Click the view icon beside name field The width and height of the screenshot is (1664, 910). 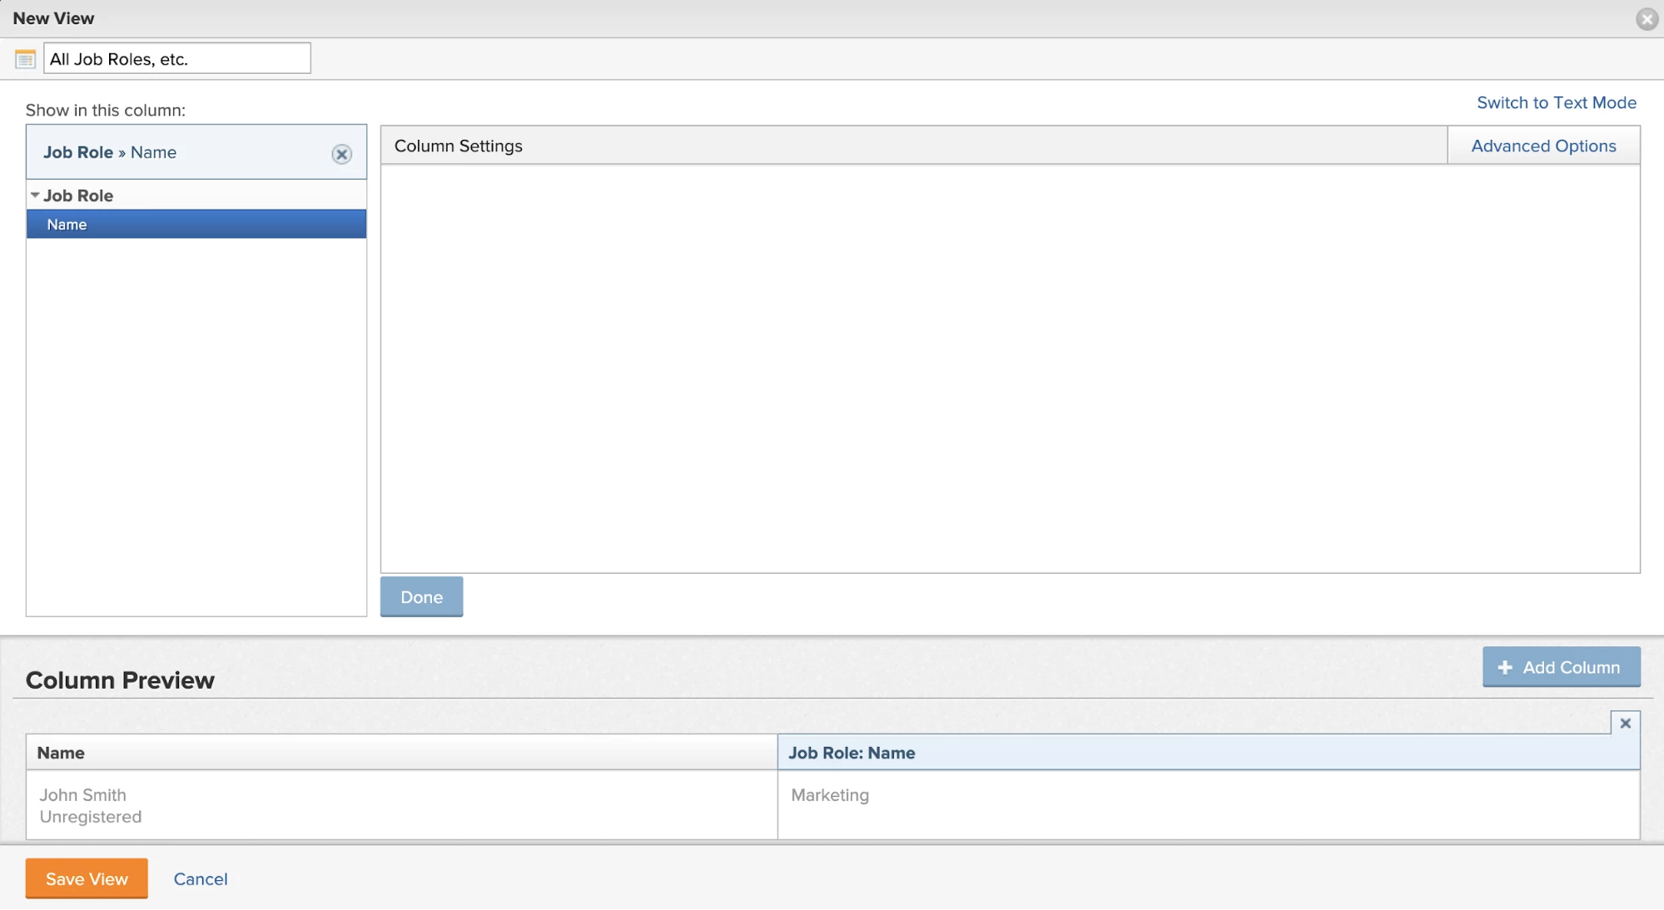click(x=26, y=59)
